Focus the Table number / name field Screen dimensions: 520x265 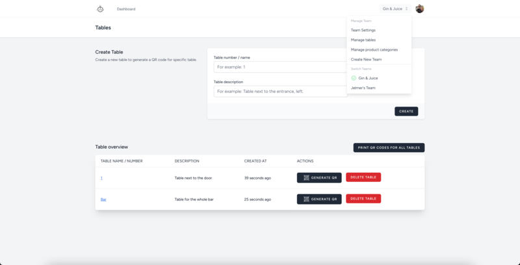coord(279,67)
